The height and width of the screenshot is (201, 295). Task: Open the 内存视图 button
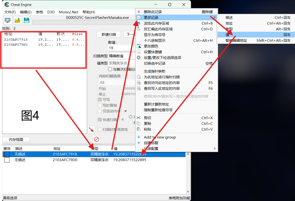[16, 139]
